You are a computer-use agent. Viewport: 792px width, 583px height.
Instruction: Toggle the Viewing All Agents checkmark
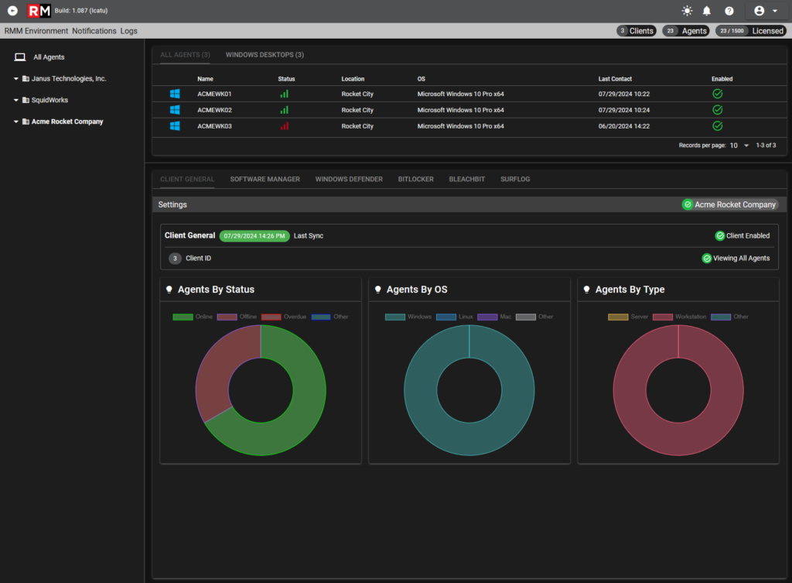(707, 259)
